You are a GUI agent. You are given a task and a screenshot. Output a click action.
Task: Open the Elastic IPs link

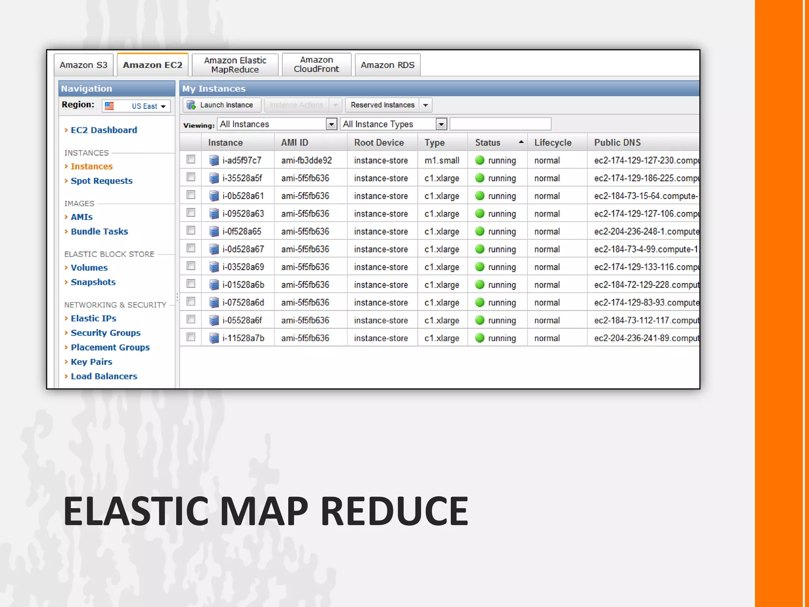(x=94, y=318)
